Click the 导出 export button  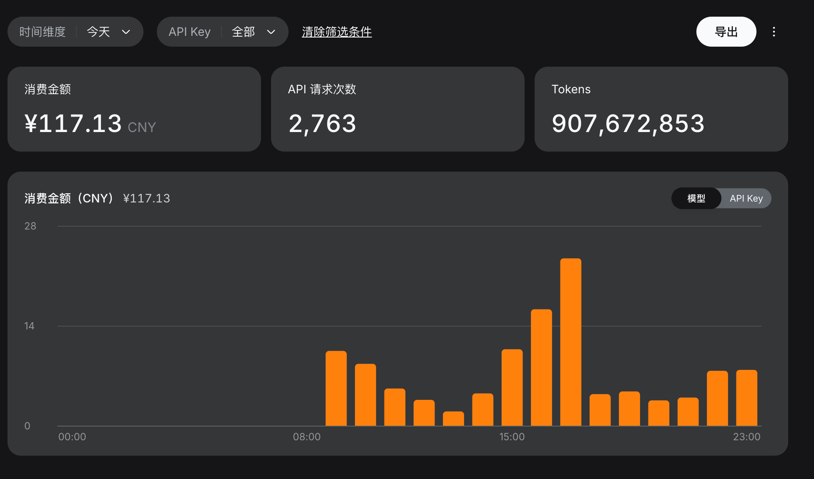click(x=726, y=32)
